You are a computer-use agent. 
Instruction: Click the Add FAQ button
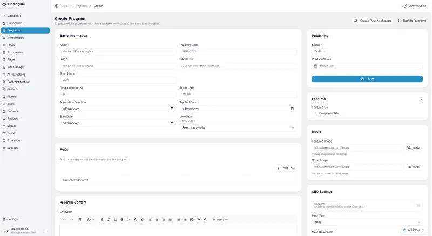coord(286,168)
